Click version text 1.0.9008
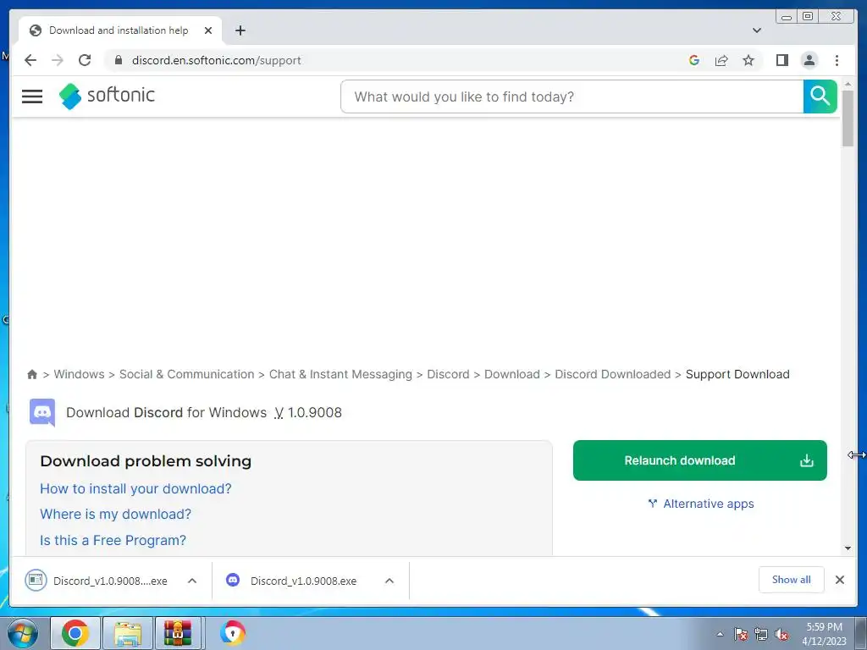This screenshot has width=867, height=650. 315,412
